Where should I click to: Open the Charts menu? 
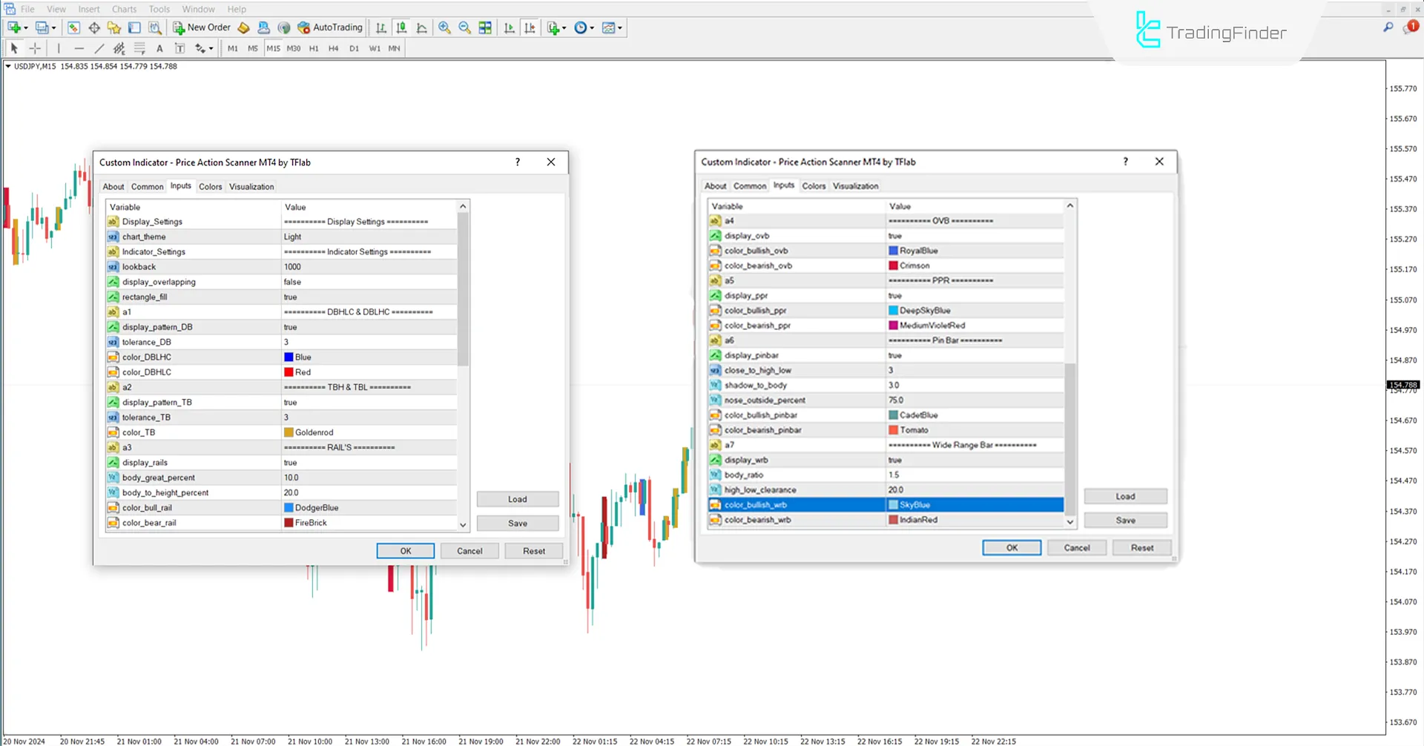tap(124, 9)
